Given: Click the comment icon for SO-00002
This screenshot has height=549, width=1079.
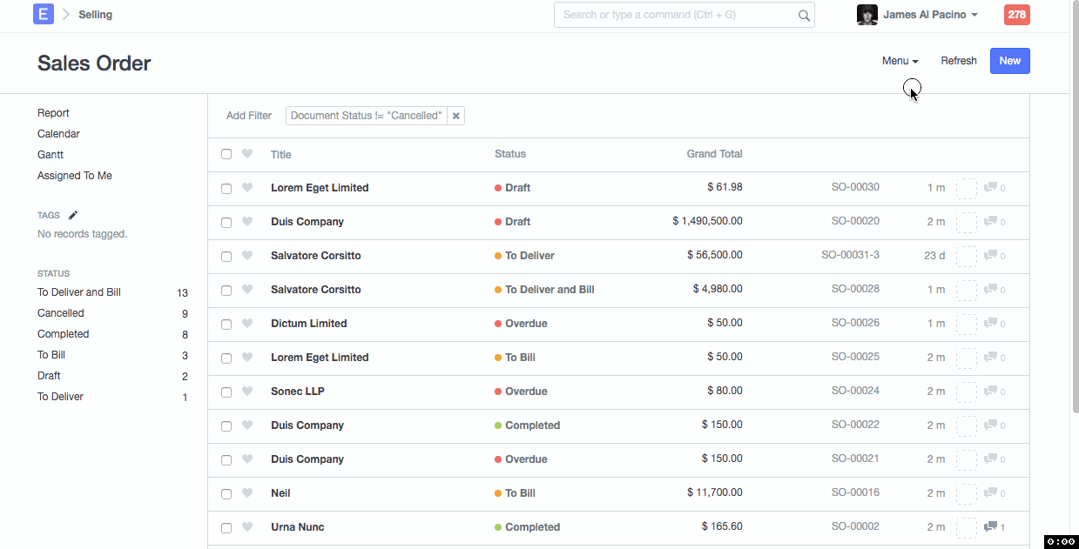Looking at the screenshot, I should pos(990,527).
